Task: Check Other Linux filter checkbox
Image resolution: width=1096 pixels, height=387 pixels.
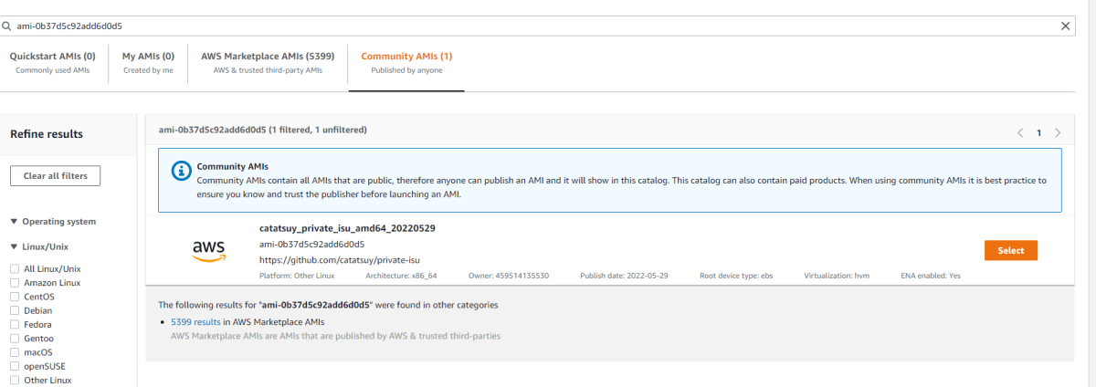Action: click(x=15, y=380)
